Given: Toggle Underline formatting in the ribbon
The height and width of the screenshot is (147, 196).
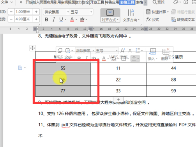Looking at the screenshot, I should point(61,19).
